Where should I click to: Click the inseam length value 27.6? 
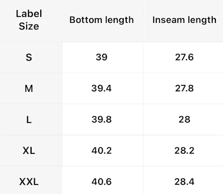[x=184, y=57]
